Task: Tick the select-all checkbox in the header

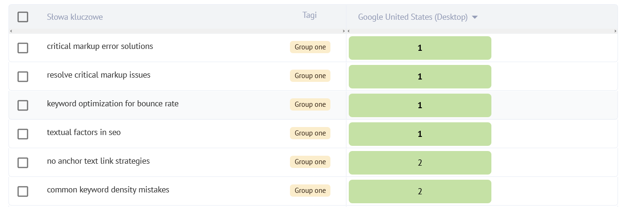Action: (x=23, y=17)
